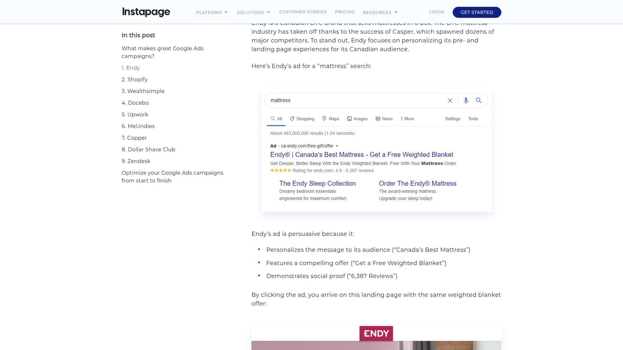Image resolution: width=623 pixels, height=350 pixels.
Task: Select "3. Wealthsimple" in the post outline
Action: coord(143,91)
